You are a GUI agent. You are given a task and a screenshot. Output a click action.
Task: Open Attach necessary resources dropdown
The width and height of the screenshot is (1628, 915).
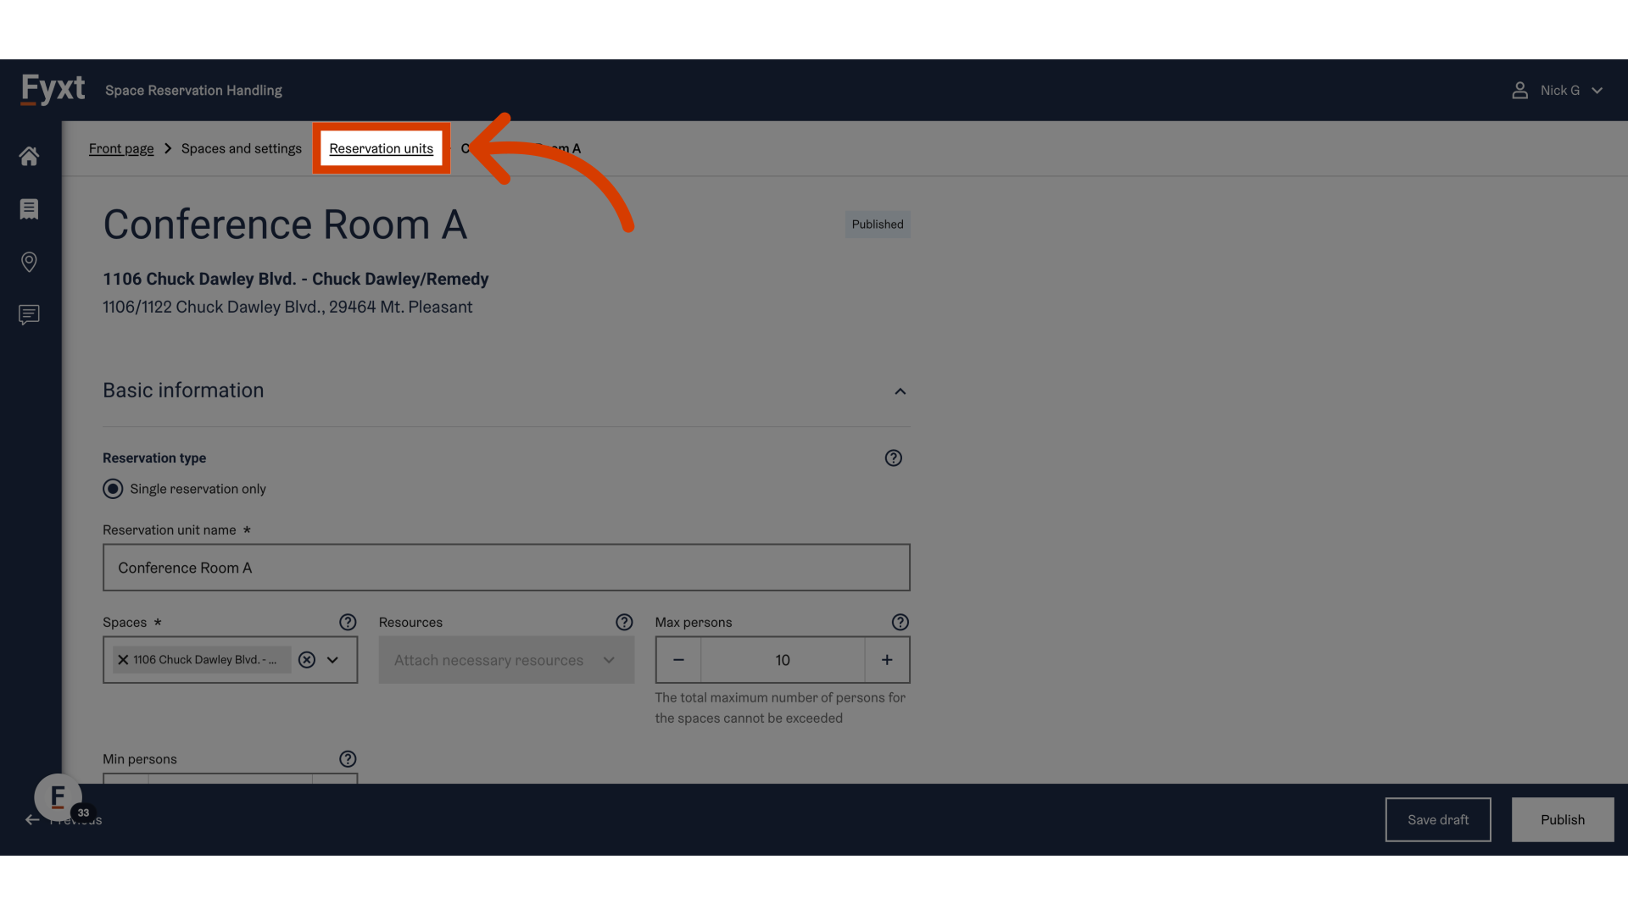point(506,660)
